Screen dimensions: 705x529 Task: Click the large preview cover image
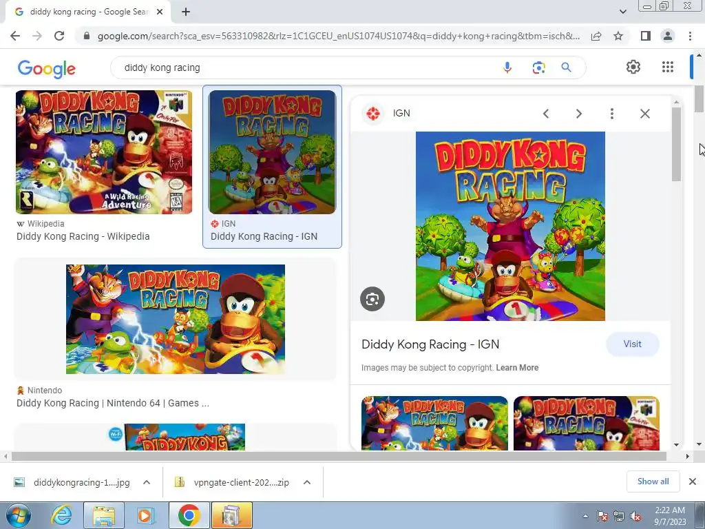[x=510, y=226]
